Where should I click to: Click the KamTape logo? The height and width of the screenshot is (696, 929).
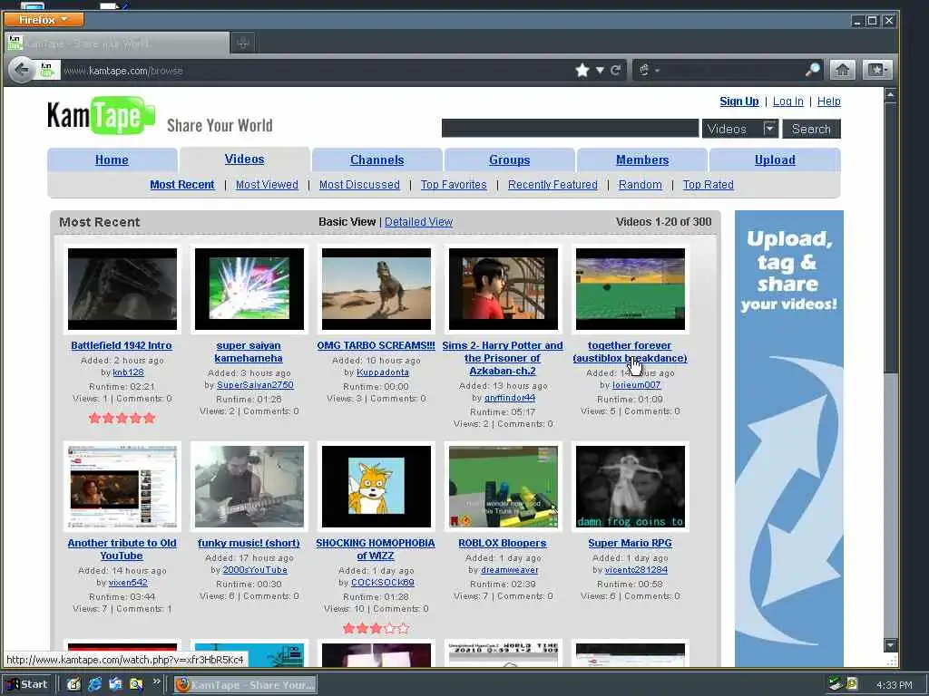(102, 116)
